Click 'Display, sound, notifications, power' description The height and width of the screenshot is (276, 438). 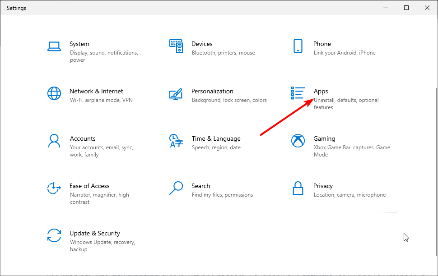[x=104, y=56]
